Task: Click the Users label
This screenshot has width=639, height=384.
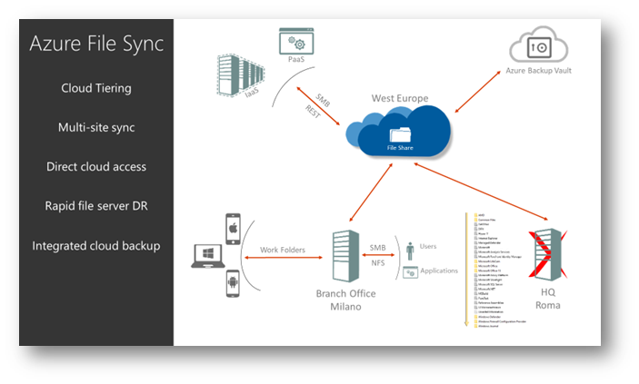Action: [x=428, y=246]
